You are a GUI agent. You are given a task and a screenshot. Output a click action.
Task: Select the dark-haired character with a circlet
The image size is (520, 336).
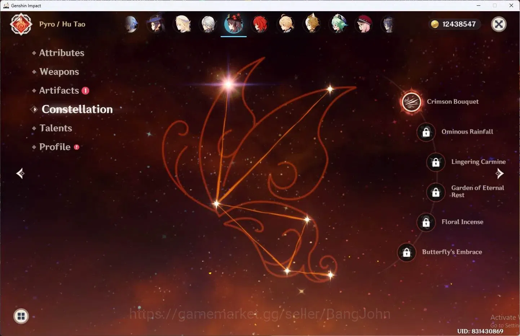(388, 24)
